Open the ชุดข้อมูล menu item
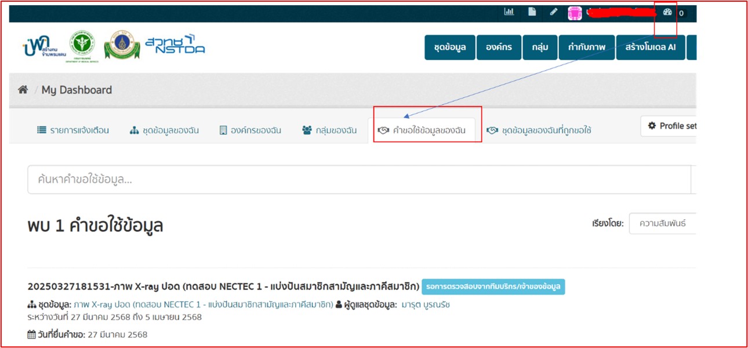The image size is (748, 348). point(449,47)
